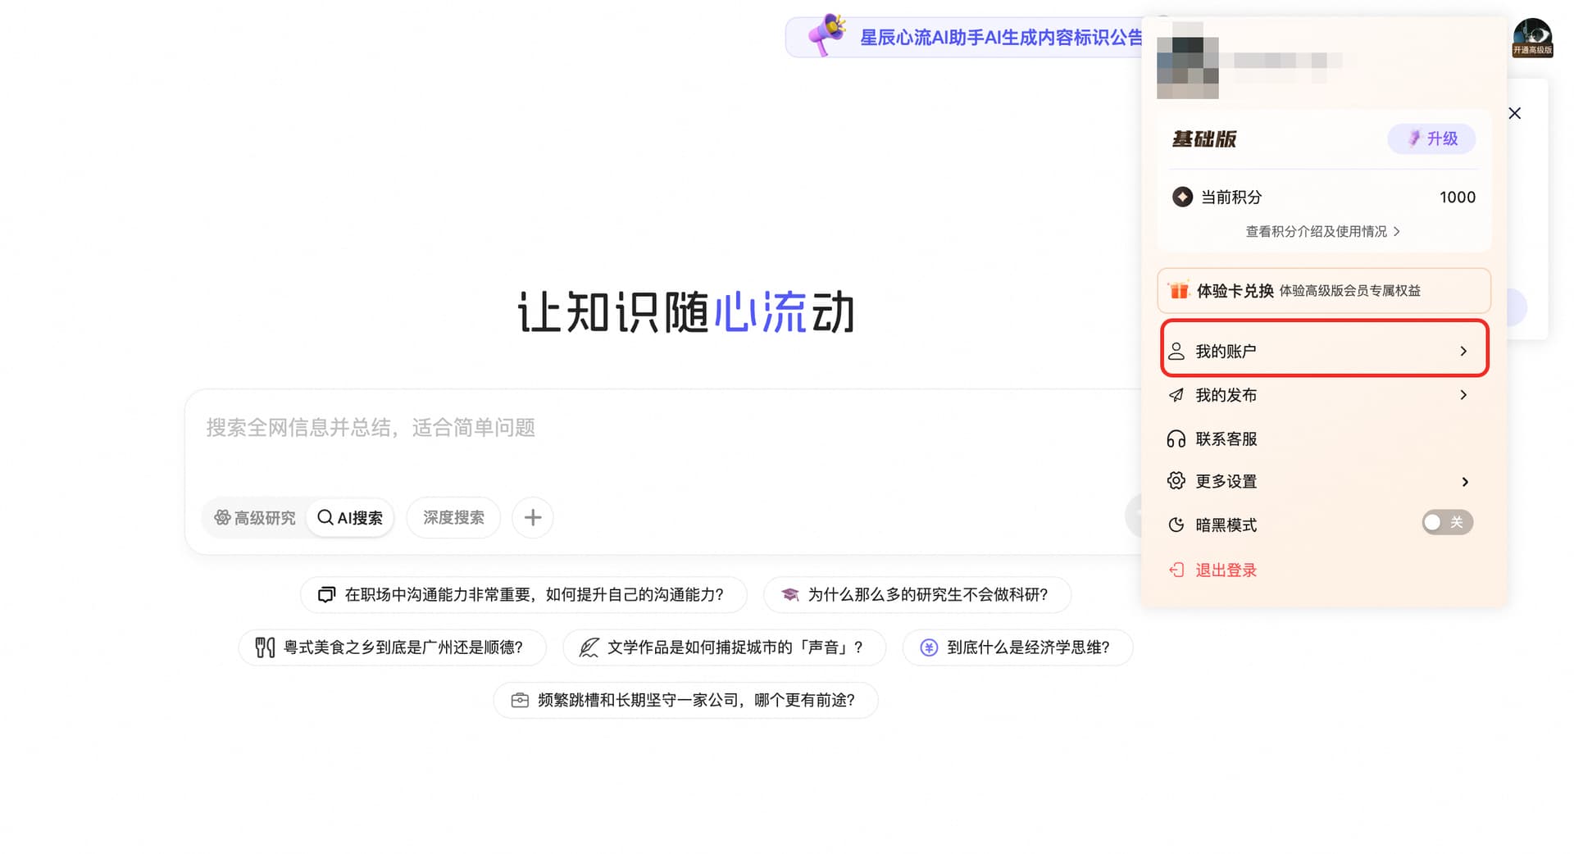Choose 退出登录 to log out
This screenshot has height=854, width=1574.
1225,570
